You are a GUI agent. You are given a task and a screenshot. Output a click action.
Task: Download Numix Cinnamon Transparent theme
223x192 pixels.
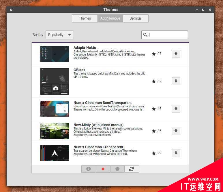click(x=176, y=153)
